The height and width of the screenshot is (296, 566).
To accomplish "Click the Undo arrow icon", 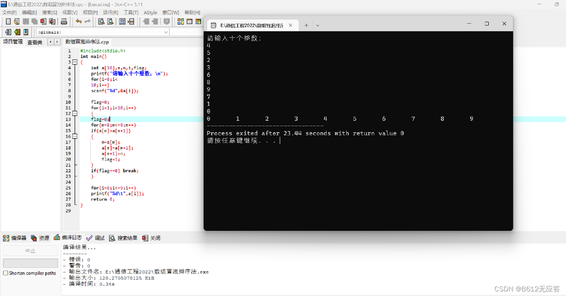I will [x=78, y=21].
